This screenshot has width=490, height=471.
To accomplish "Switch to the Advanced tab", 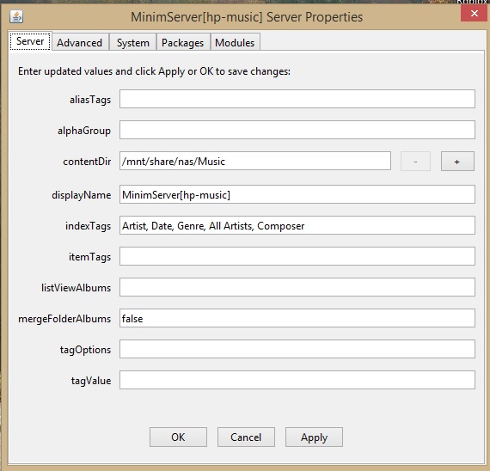I will [x=80, y=42].
